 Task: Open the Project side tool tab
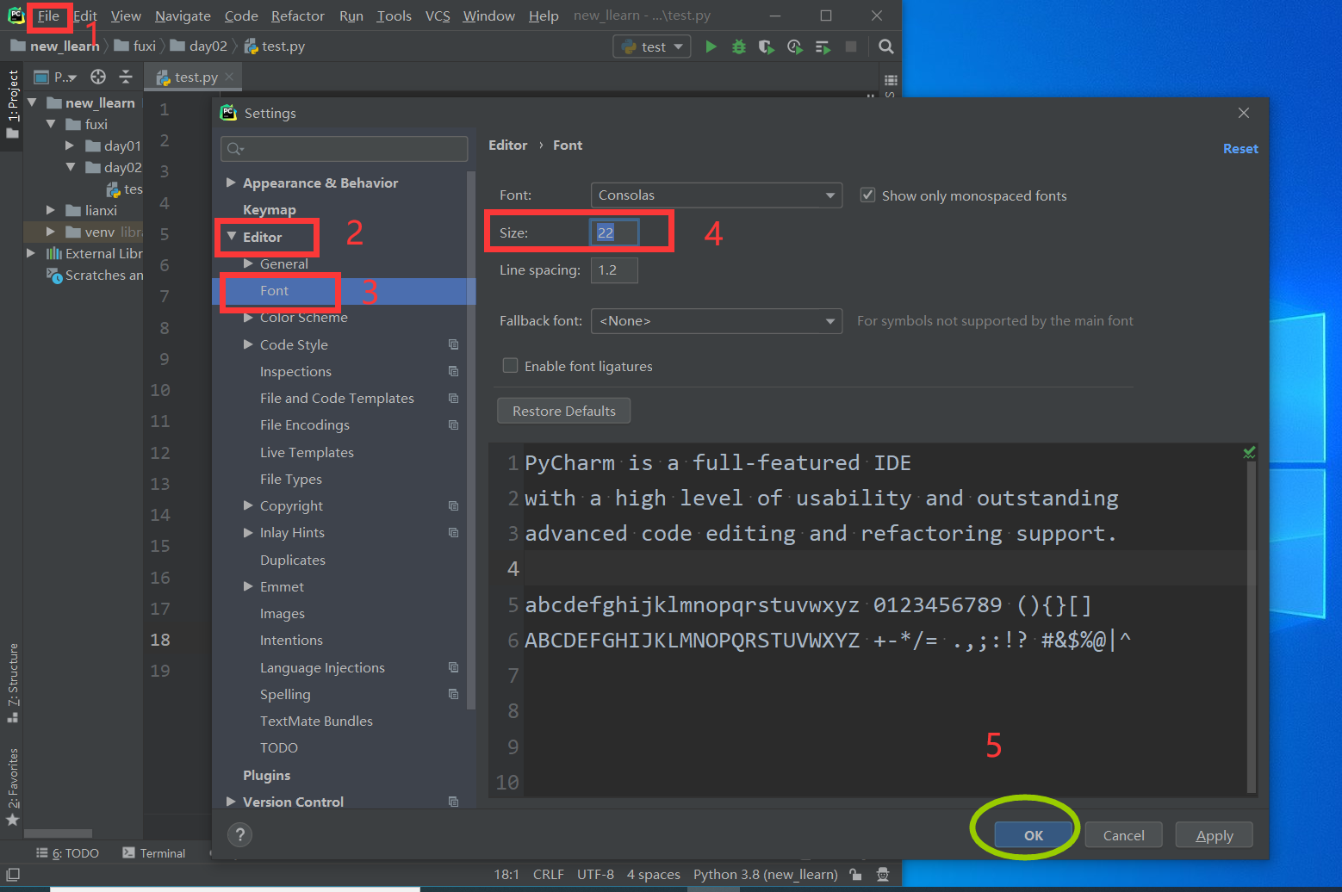12,103
